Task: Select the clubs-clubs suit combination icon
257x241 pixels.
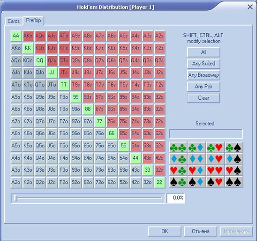Action: click(x=178, y=147)
